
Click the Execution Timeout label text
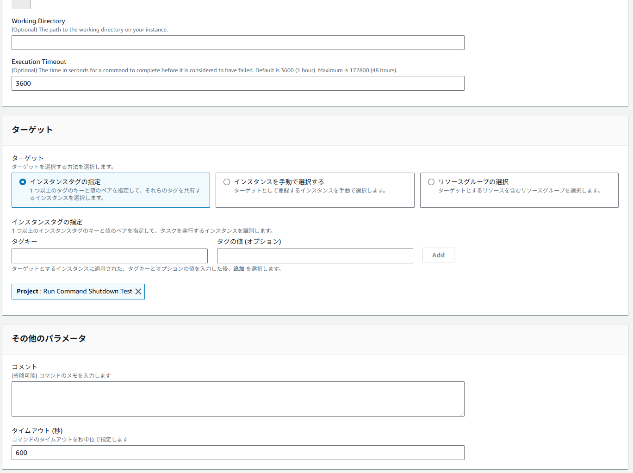point(39,62)
